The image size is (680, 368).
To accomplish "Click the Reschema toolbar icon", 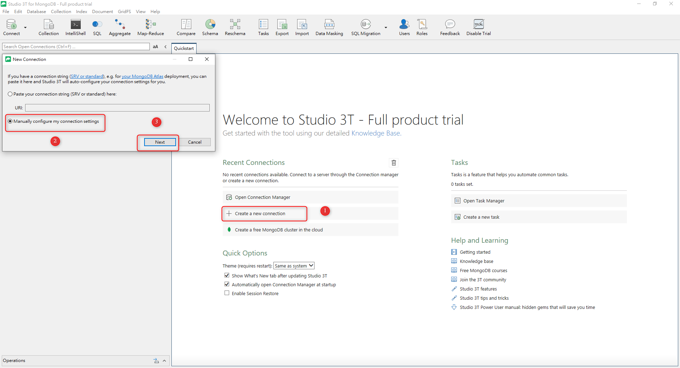I will 235,27.
